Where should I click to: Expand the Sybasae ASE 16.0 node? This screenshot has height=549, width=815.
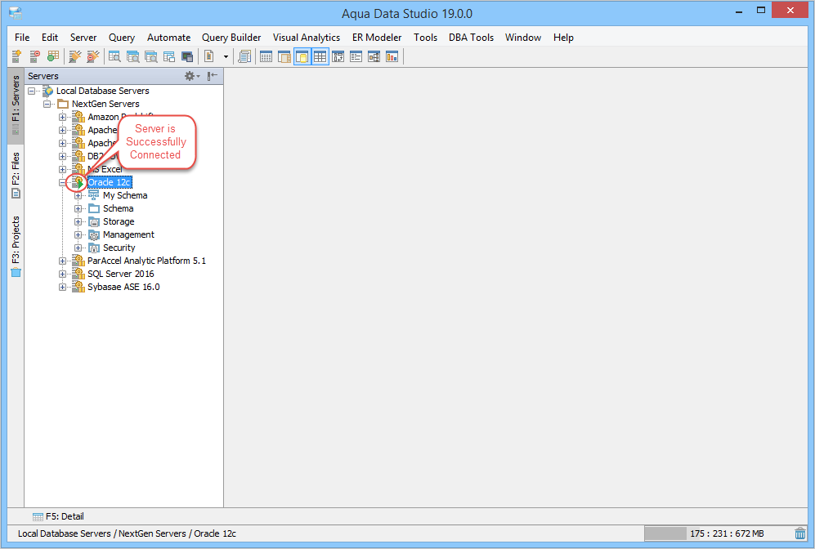[x=62, y=288]
